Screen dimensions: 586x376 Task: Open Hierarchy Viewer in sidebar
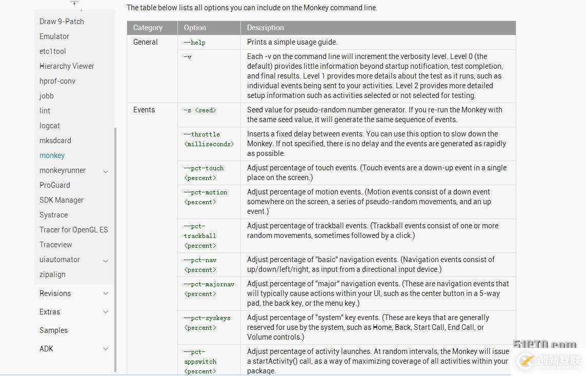point(67,66)
